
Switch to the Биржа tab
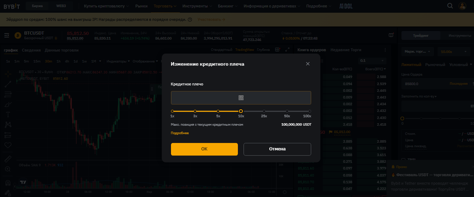coord(38,6)
